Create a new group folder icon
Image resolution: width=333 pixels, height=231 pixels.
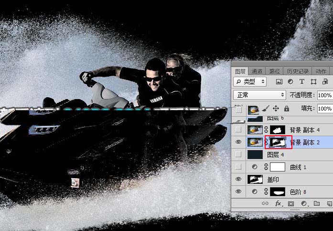coord(317,203)
